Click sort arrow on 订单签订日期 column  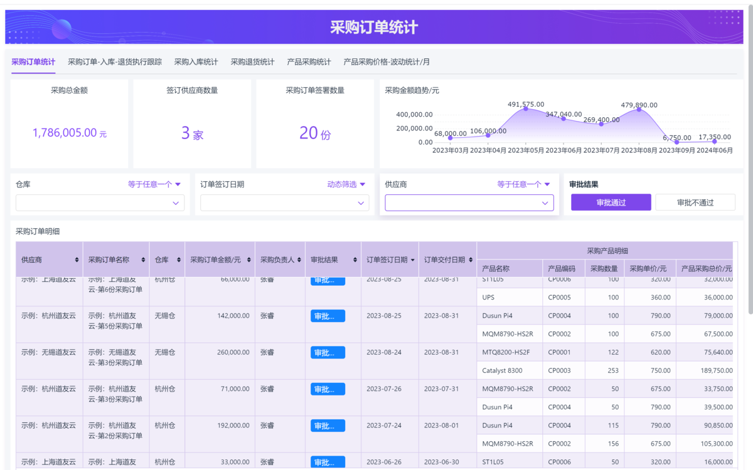tap(412, 260)
